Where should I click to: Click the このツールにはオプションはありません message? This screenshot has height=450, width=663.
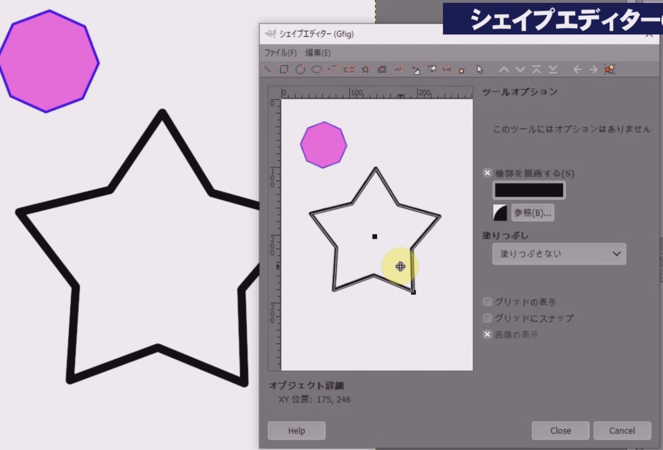point(571,129)
